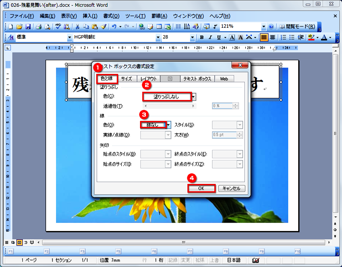Save the document with the floppy icon
The image size is (342, 267).
click(28, 26)
